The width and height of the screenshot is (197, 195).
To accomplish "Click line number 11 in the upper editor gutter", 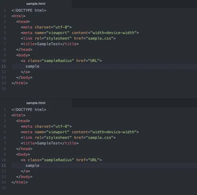I will point(4,66).
